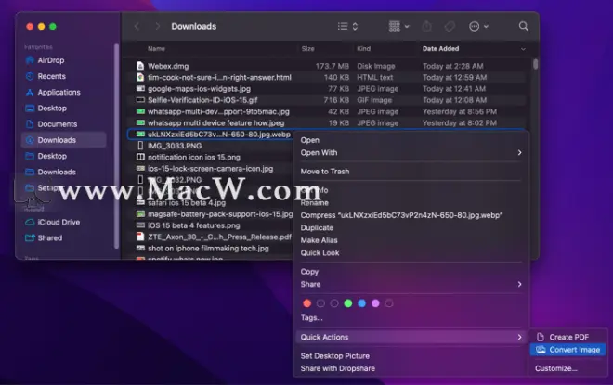Image resolution: width=613 pixels, height=385 pixels.
Task: Click sidebar vertical scrollbar
Action: pos(116,146)
